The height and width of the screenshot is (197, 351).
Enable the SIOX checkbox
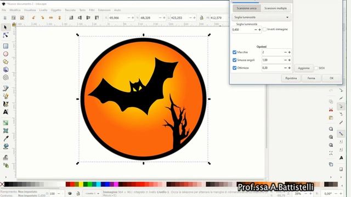316,68
